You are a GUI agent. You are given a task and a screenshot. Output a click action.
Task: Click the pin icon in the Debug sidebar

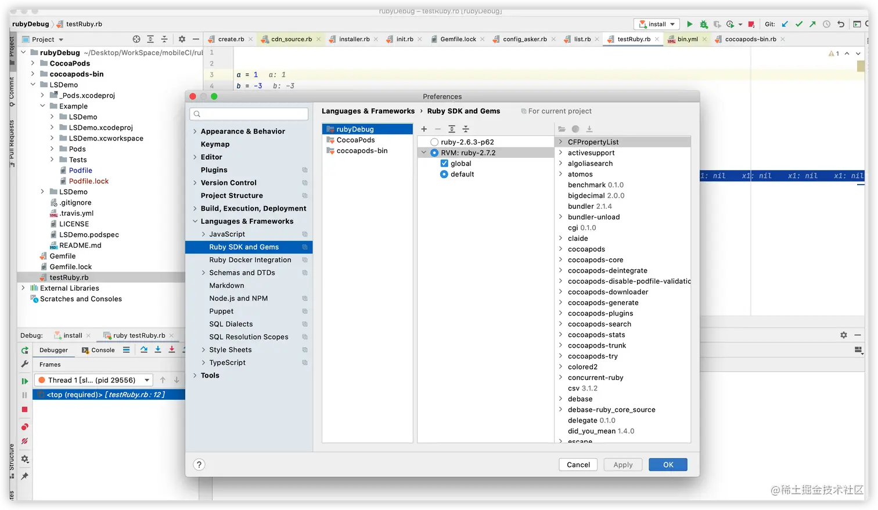coord(24,476)
